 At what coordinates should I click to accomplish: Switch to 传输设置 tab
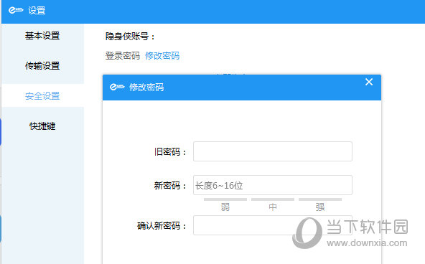tap(42, 66)
